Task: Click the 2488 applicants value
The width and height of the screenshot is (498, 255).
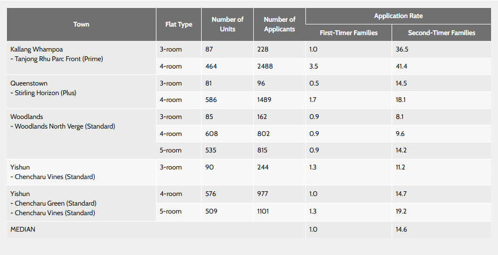Action: (x=265, y=66)
